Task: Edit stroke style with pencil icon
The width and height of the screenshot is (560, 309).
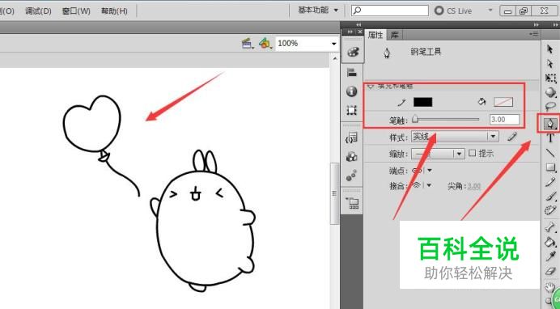Action: click(x=511, y=137)
